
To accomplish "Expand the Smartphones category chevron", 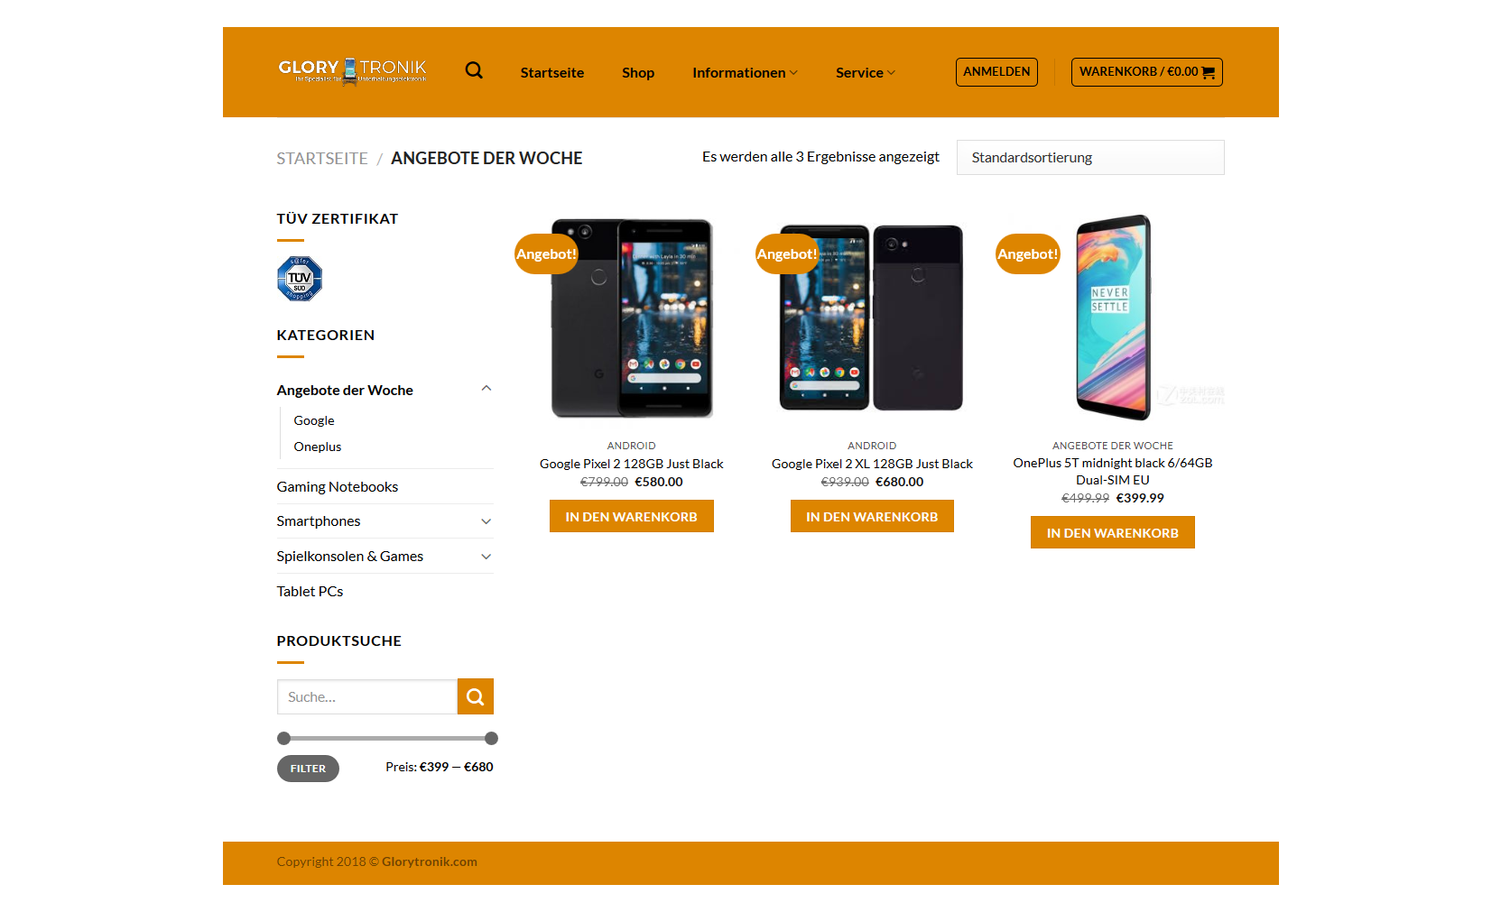I will click(x=486, y=521).
